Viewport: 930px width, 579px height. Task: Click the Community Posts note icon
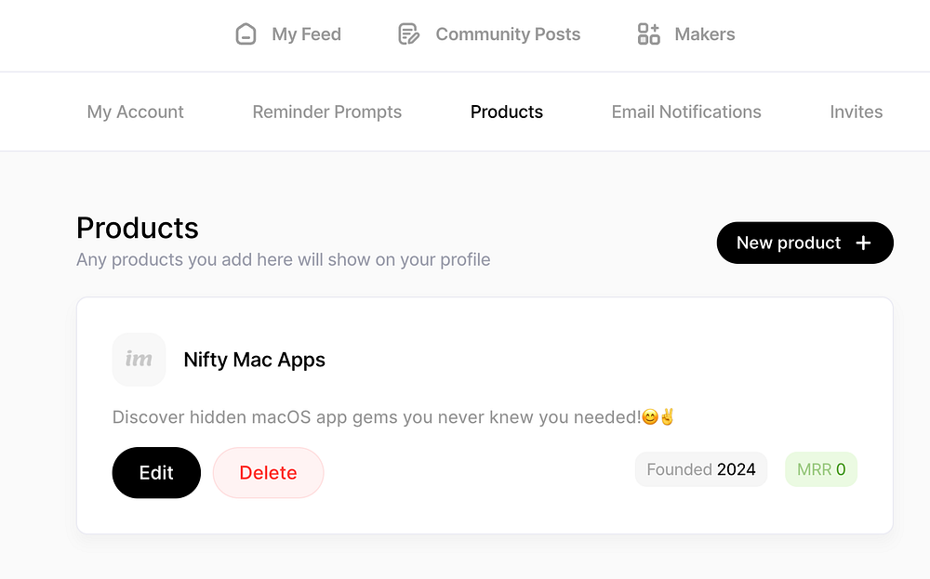pos(408,34)
